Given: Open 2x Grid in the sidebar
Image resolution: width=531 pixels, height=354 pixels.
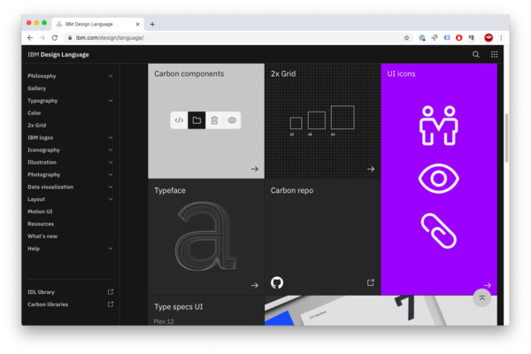Looking at the screenshot, I should coord(36,125).
